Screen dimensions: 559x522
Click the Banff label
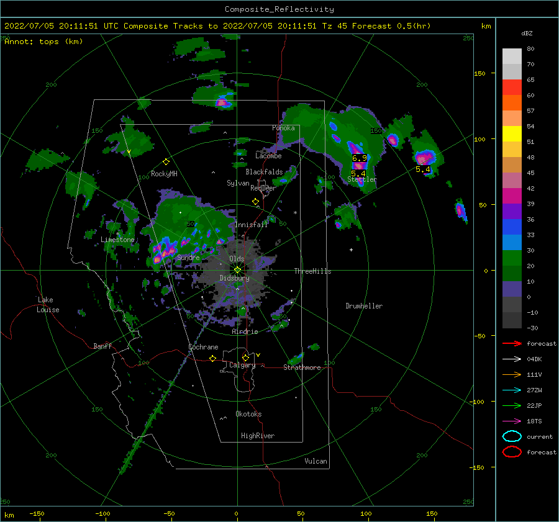tap(102, 346)
